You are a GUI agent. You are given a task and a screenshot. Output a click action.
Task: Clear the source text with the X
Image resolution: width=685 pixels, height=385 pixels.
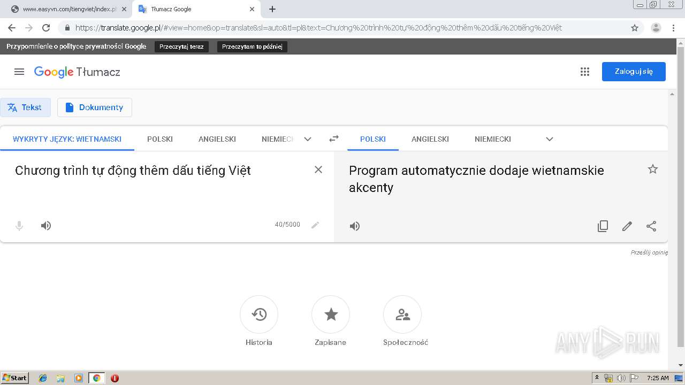coord(318,170)
